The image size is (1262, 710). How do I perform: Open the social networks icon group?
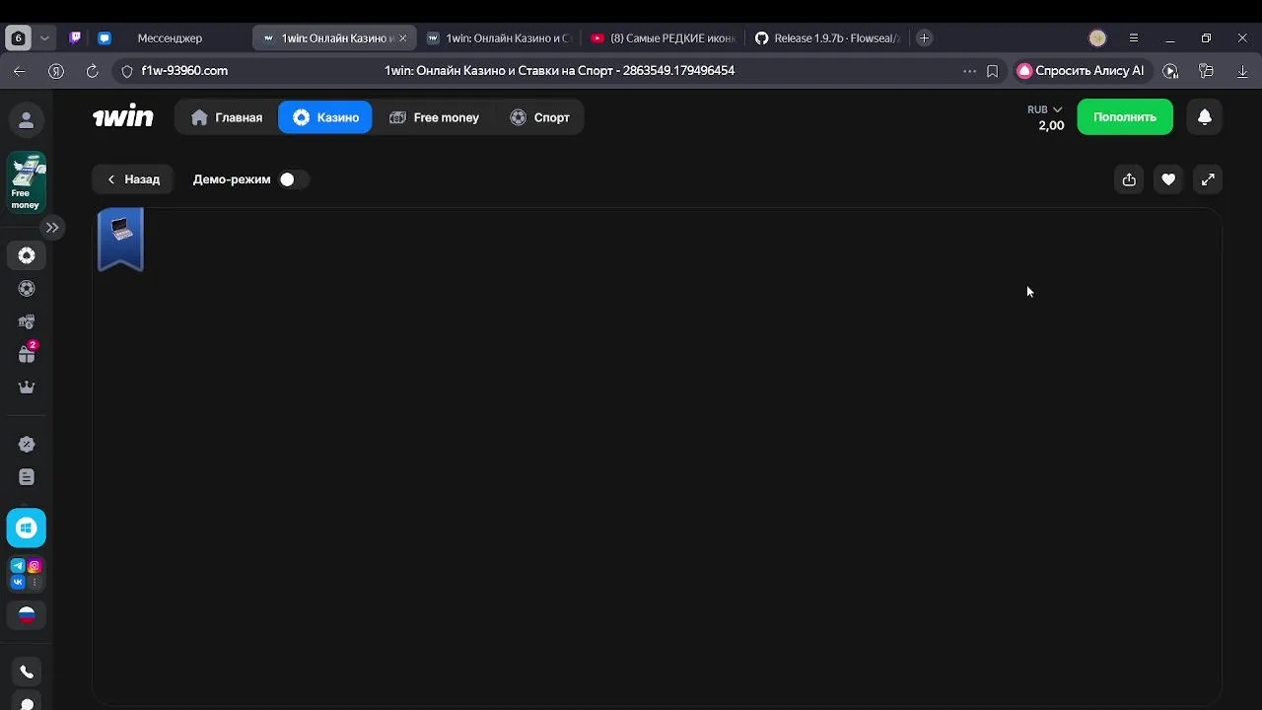point(27,574)
